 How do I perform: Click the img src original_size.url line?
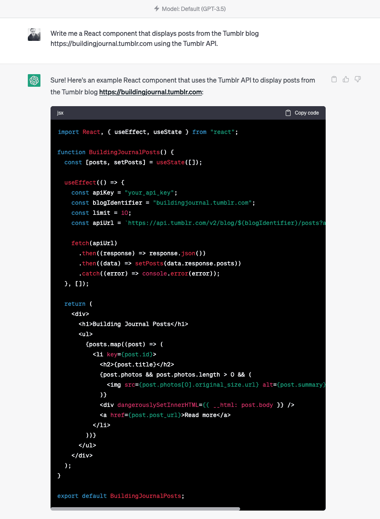tap(216, 385)
